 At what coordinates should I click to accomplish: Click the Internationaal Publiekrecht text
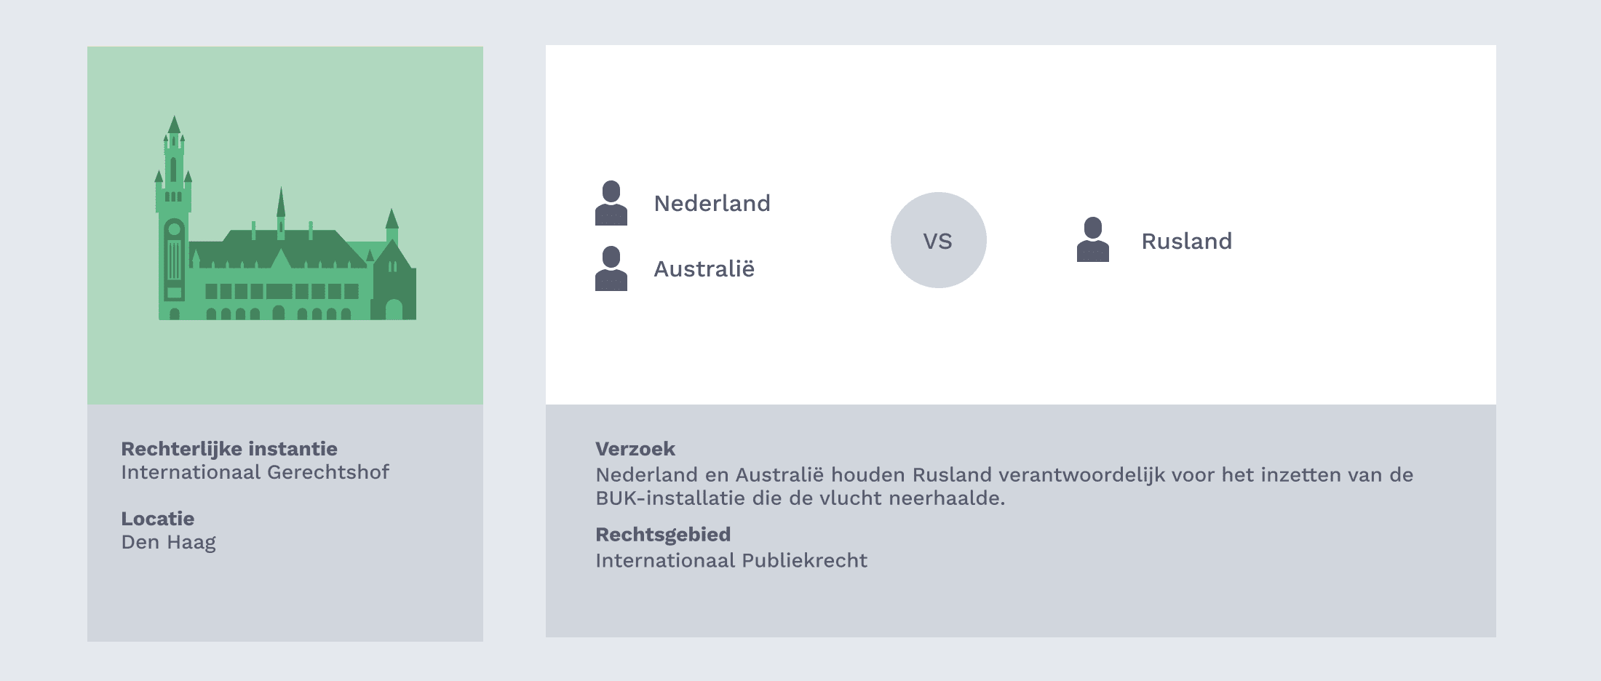731,560
